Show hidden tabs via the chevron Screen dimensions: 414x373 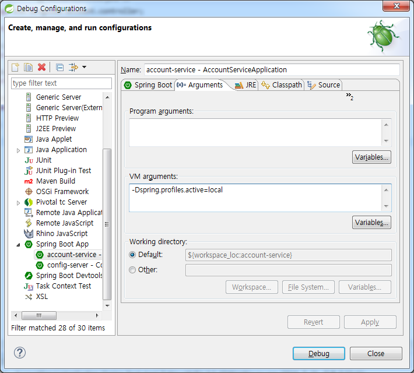(x=350, y=96)
